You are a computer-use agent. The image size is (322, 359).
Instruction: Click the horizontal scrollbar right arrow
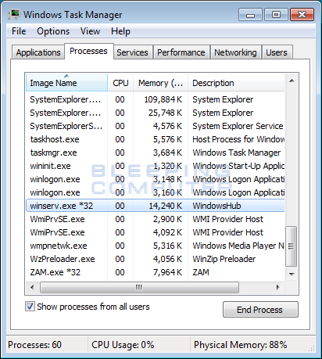(278, 288)
